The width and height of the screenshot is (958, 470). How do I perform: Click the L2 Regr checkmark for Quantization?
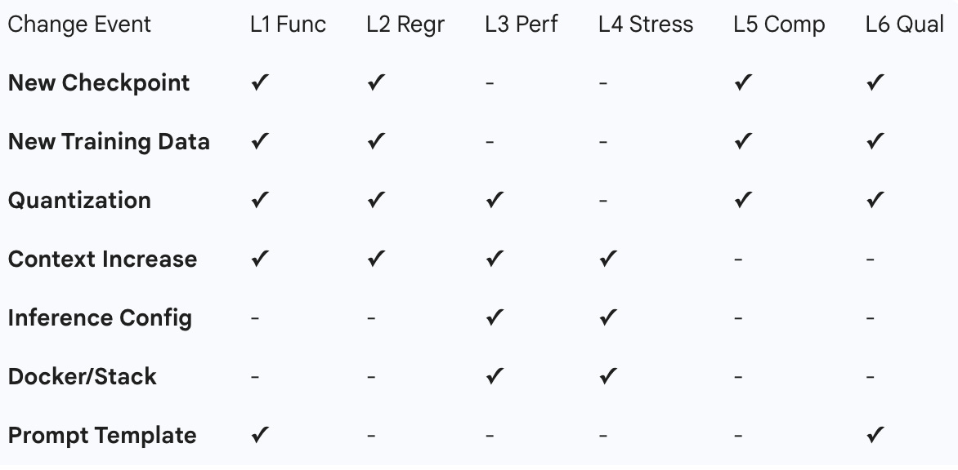coord(376,200)
